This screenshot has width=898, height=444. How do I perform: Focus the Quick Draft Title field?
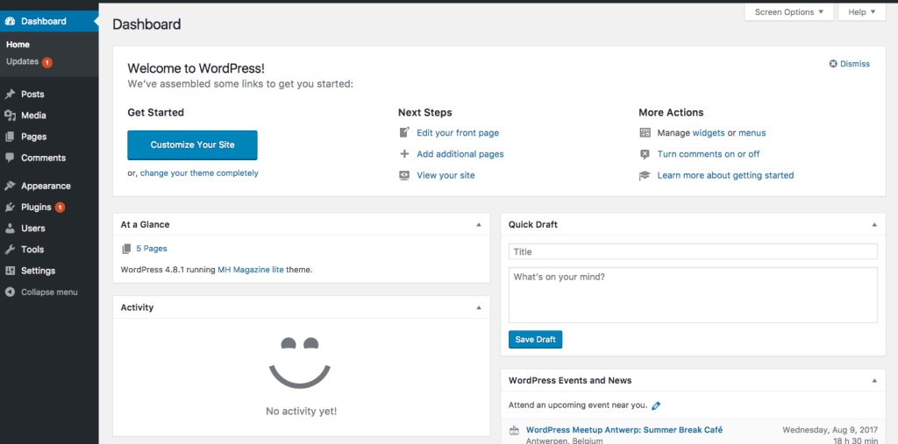[693, 251]
